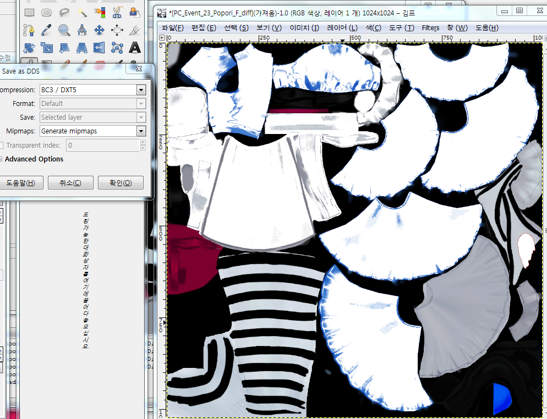Select the Ellipse Select tool
This screenshot has width=547, height=419.
[x=47, y=12]
